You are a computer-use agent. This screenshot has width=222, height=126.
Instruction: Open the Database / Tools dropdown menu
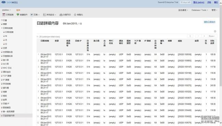(200, 10)
